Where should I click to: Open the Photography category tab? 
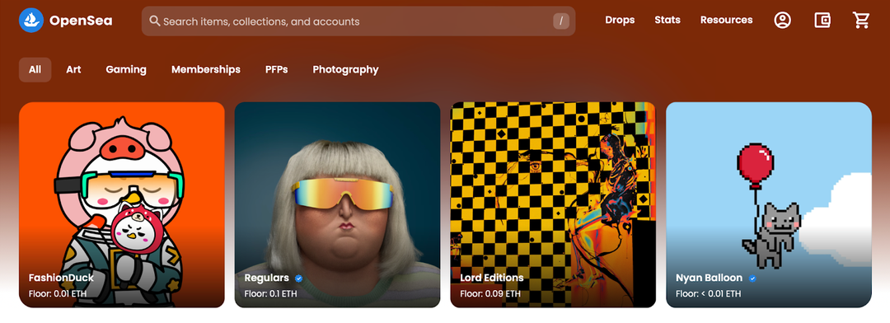345,69
